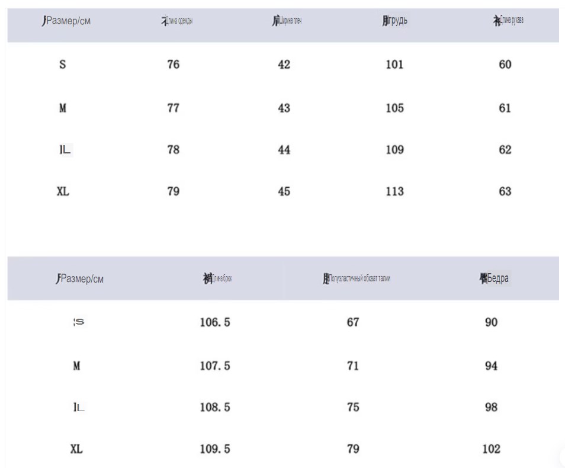Click the Размер/см header in bottom table
Image resolution: width=565 pixels, height=468 pixels.
[79, 278]
